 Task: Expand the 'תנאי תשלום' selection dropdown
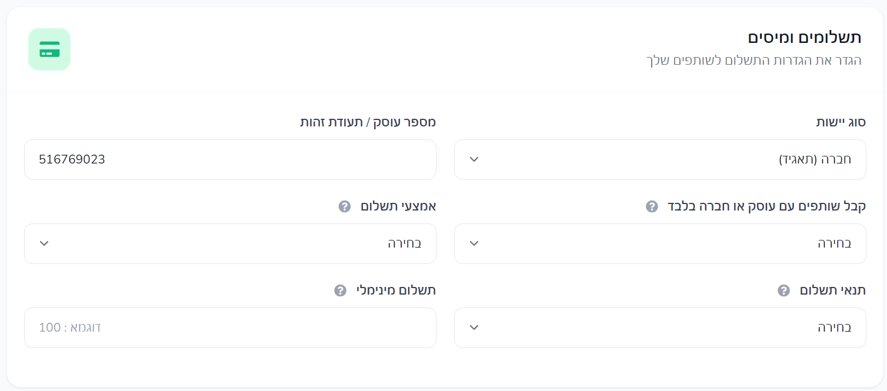click(x=660, y=327)
